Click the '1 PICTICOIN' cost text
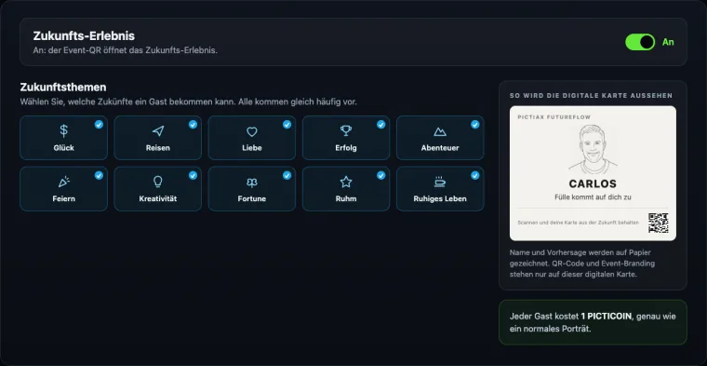The height and width of the screenshot is (366, 707). [607, 317]
